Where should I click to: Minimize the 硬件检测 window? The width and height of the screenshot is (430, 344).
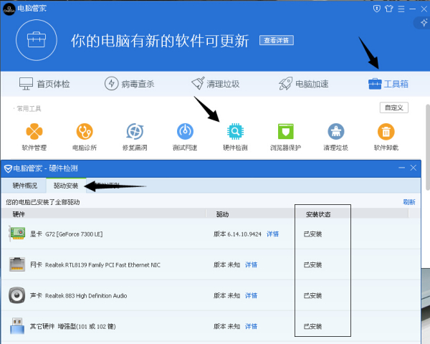(x=402, y=168)
